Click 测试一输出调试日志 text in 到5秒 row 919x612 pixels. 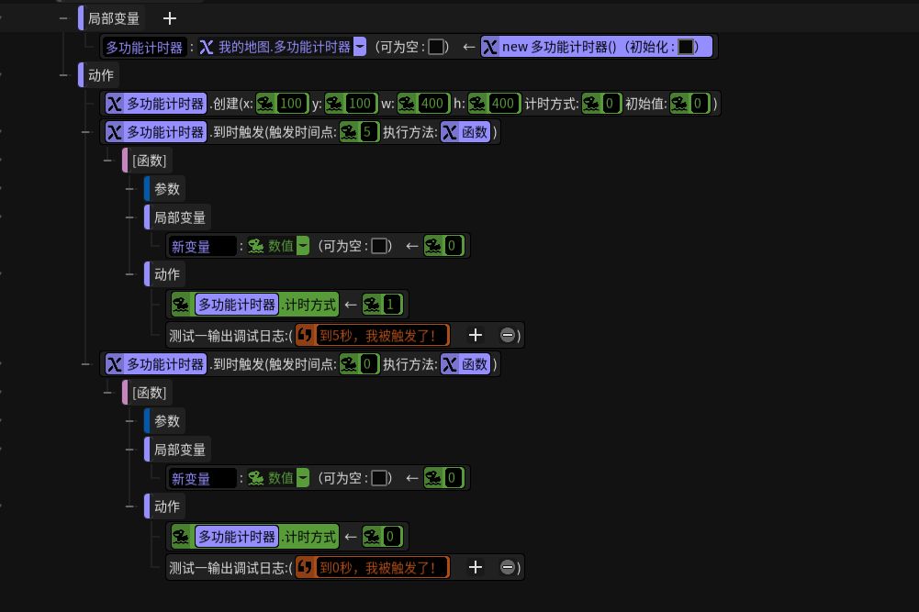tap(230, 336)
